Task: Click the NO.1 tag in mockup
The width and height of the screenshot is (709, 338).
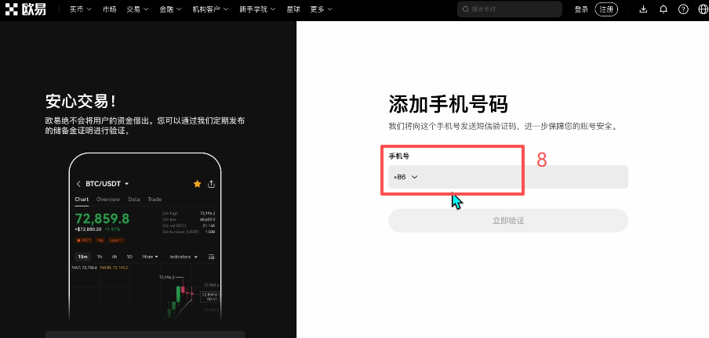Action: 83,240
